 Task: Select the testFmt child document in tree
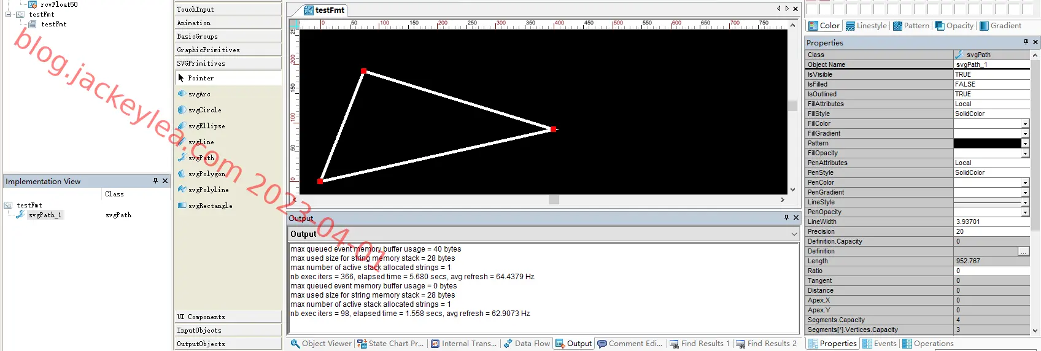(x=54, y=24)
